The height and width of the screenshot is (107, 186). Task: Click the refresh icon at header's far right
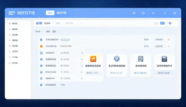pyautogui.click(x=175, y=13)
